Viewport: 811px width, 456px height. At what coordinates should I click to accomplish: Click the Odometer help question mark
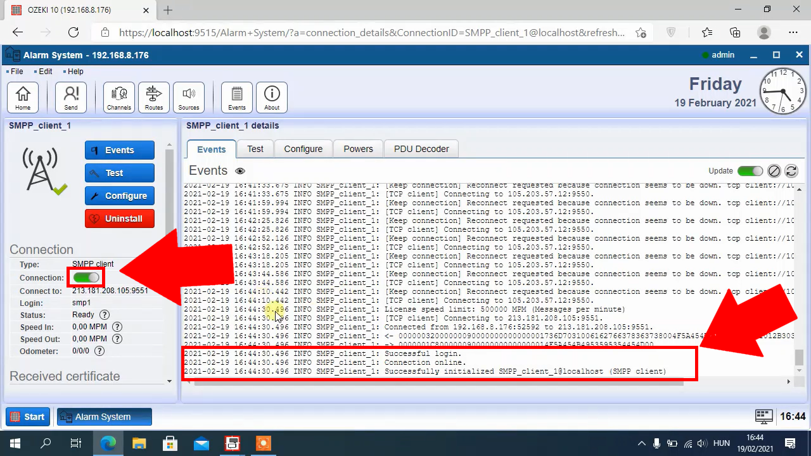99,351
